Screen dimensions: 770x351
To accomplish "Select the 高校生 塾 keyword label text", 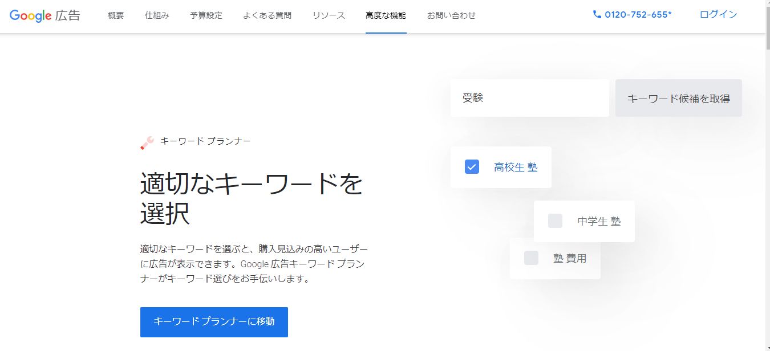I will [x=516, y=168].
